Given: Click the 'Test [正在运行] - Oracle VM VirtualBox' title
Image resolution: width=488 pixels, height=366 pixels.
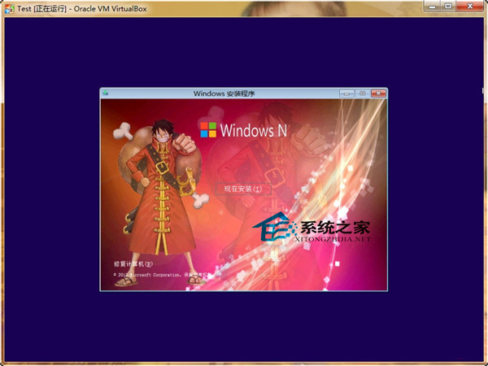Looking at the screenshot, I should tap(82, 9).
